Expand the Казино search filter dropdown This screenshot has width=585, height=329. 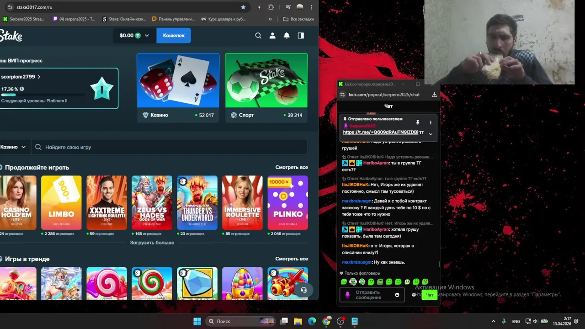pyautogui.click(x=13, y=147)
